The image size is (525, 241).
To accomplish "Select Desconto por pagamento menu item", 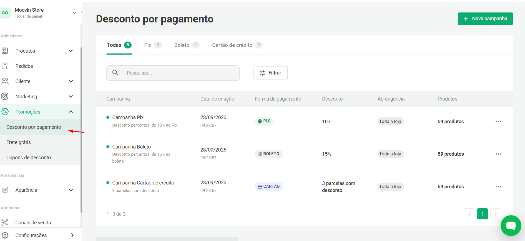I will tap(40, 127).
